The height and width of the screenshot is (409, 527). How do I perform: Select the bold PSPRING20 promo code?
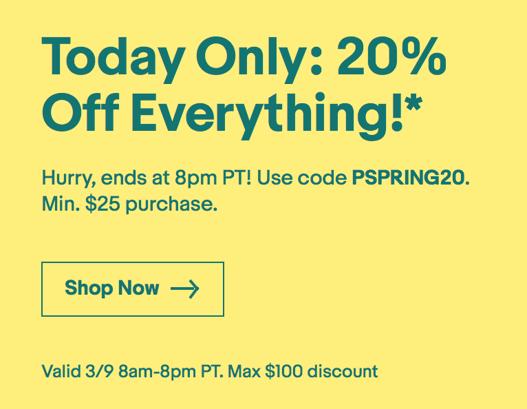point(409,177)
